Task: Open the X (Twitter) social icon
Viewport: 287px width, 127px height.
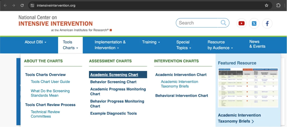Action: [x=254, y=24]
